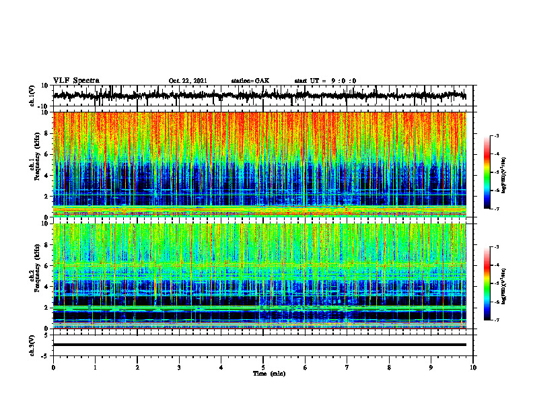Image resolution: width=533 pixels, height=412 pixels.
Task: Click the "5" tick on the ch.3(V) axis
Action: tap(47, 335)
